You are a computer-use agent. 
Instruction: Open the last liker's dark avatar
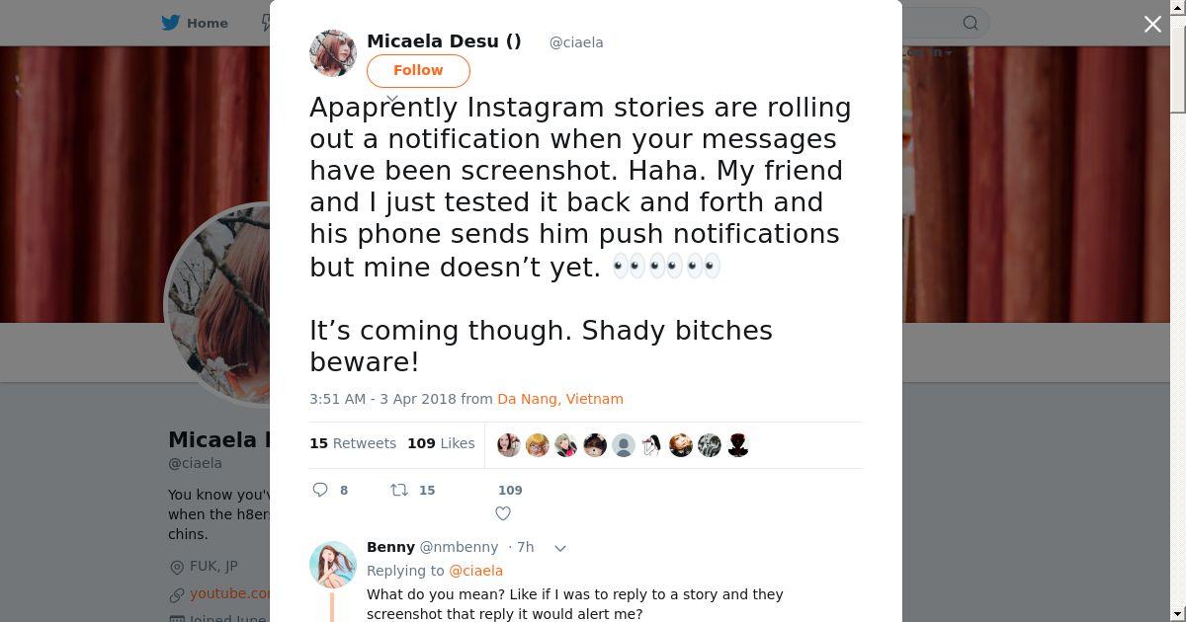click(x=738, y=445)
